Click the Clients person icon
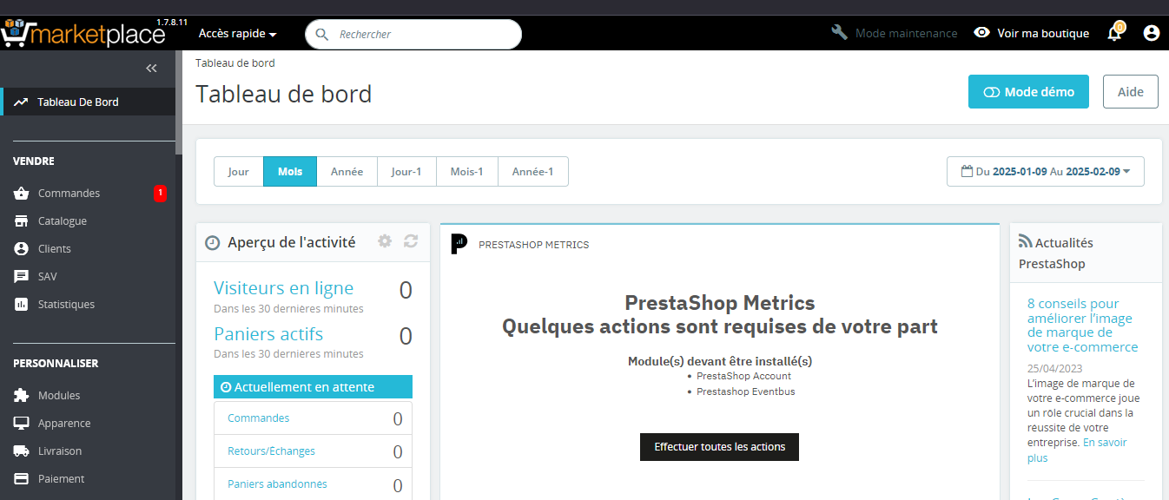Image resolution: width=1169 pixels, height=500 pixels. coord(21,248)
